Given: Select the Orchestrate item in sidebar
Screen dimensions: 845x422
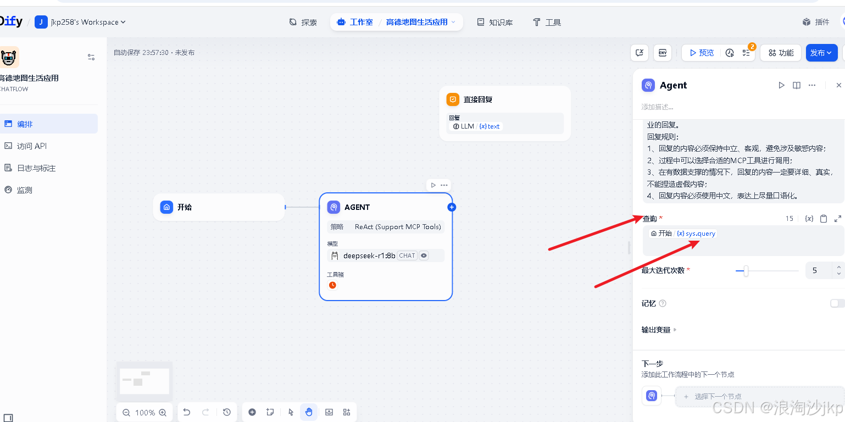Looking at the screenshot, I should [49, 124].
